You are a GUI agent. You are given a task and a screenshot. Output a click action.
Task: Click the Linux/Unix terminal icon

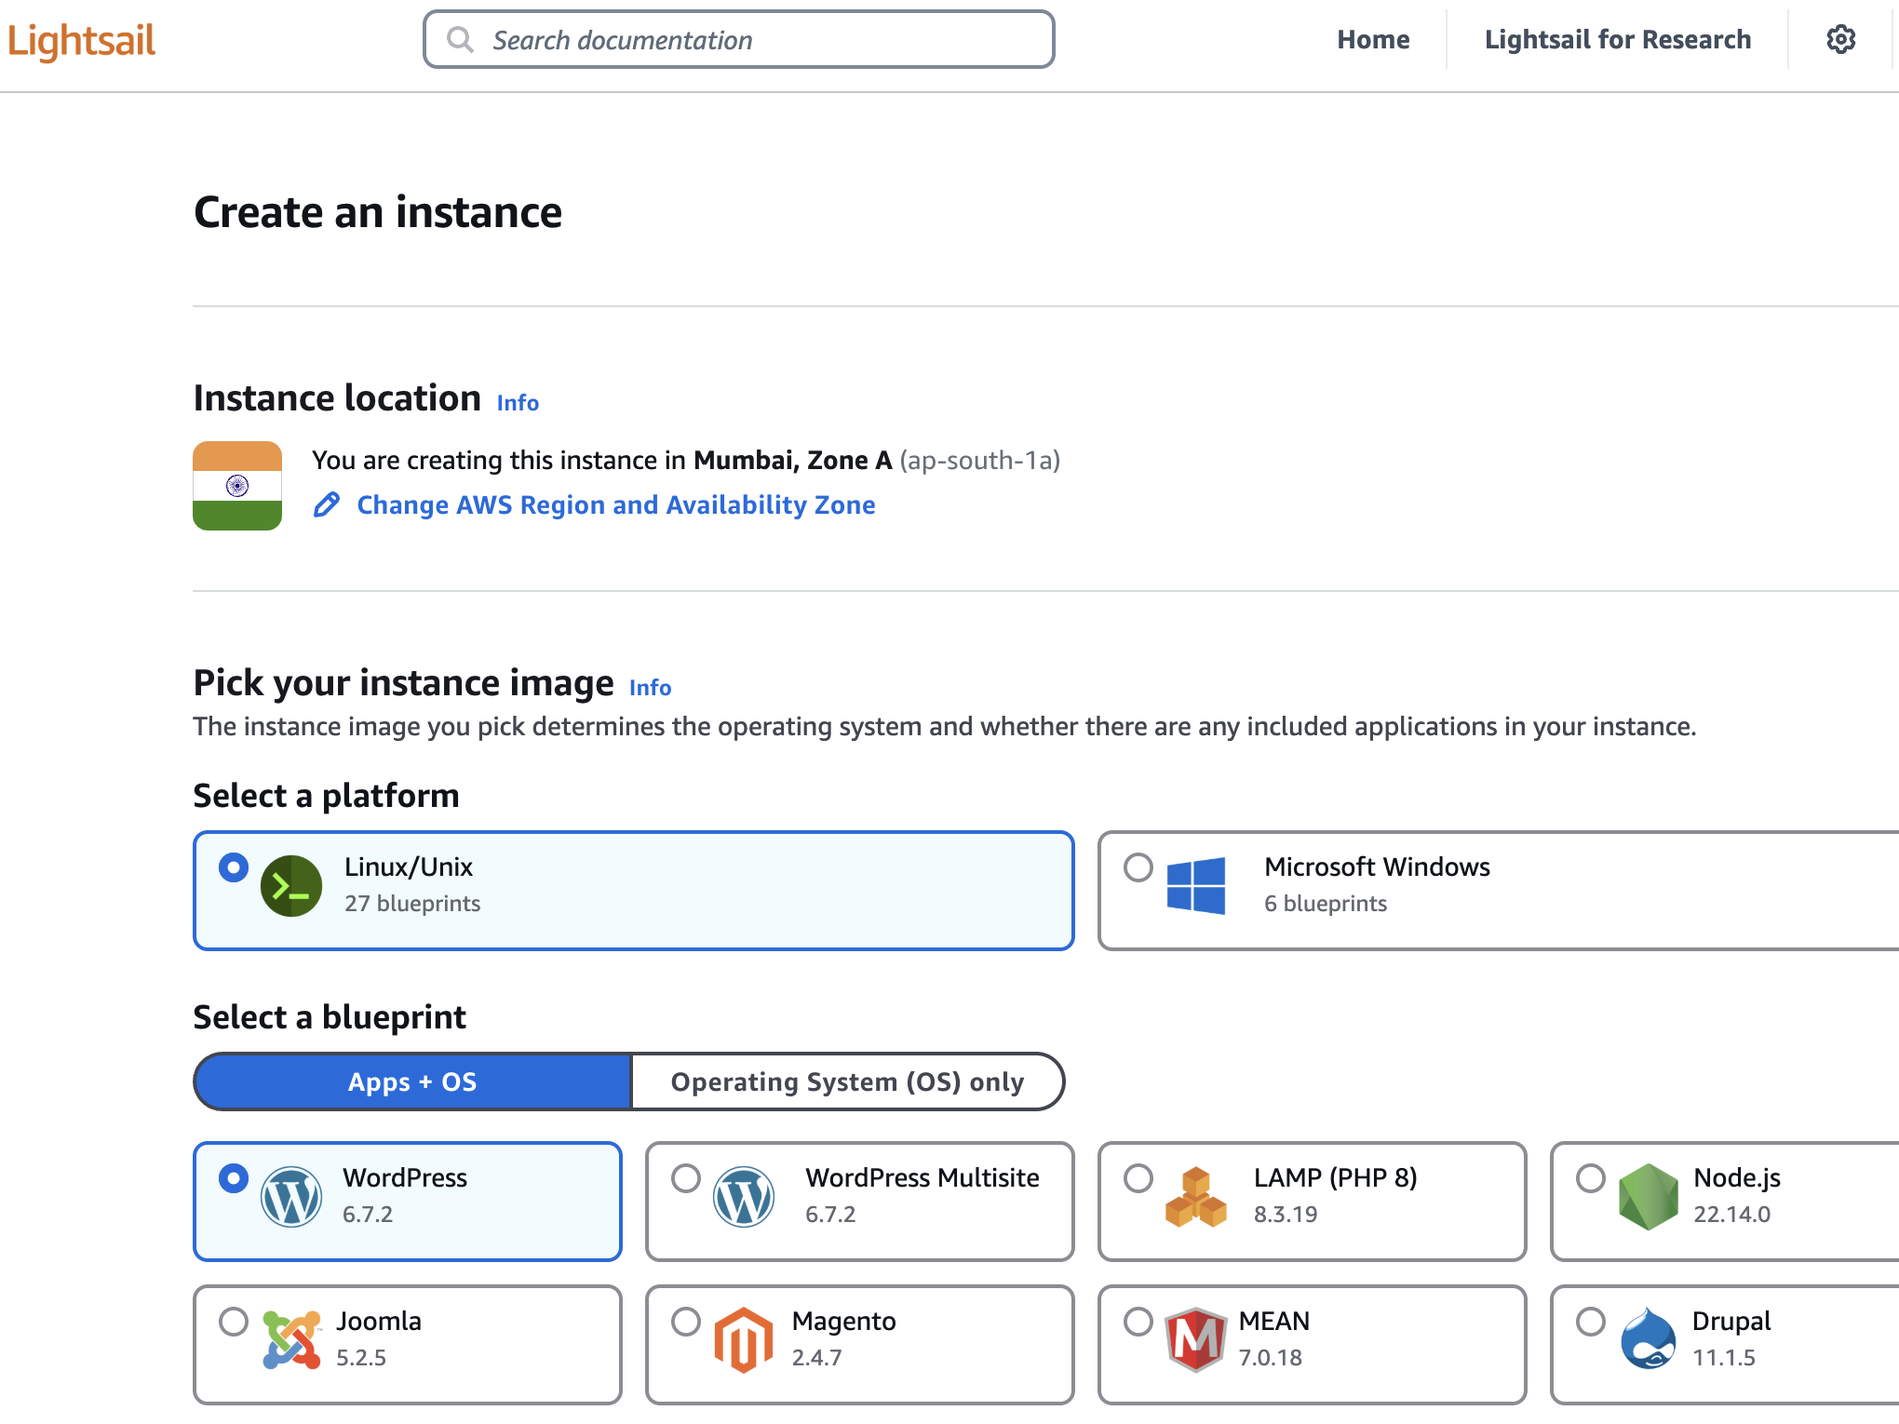point(291,886)
